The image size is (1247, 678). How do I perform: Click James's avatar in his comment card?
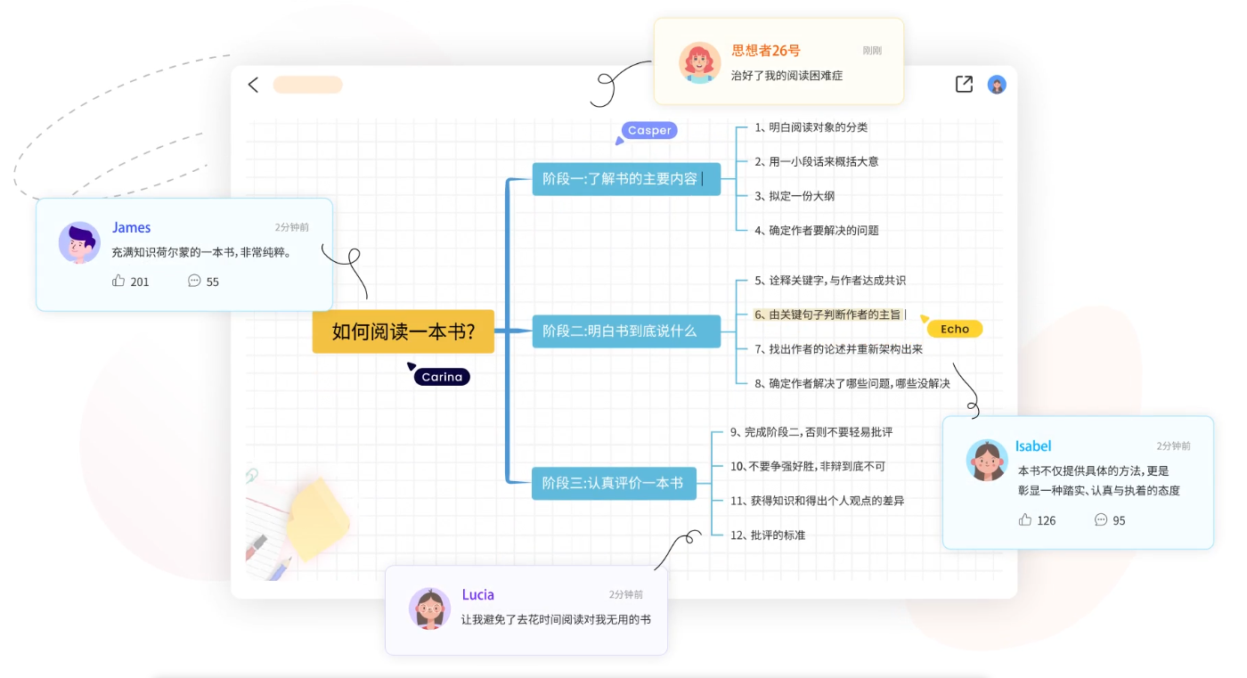[x=79, y=242]
